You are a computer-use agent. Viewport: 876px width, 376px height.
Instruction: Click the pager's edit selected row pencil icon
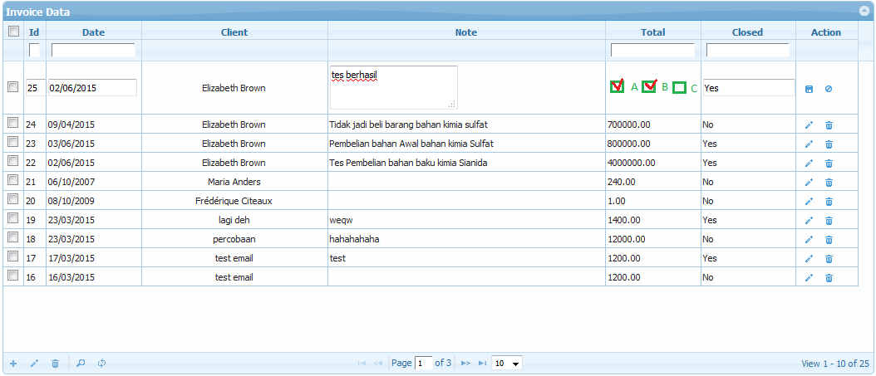[x=34, y=364]
